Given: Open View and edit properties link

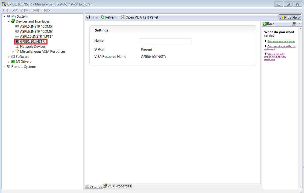Looking at the screenshot, I should click(x=275, y=57).
